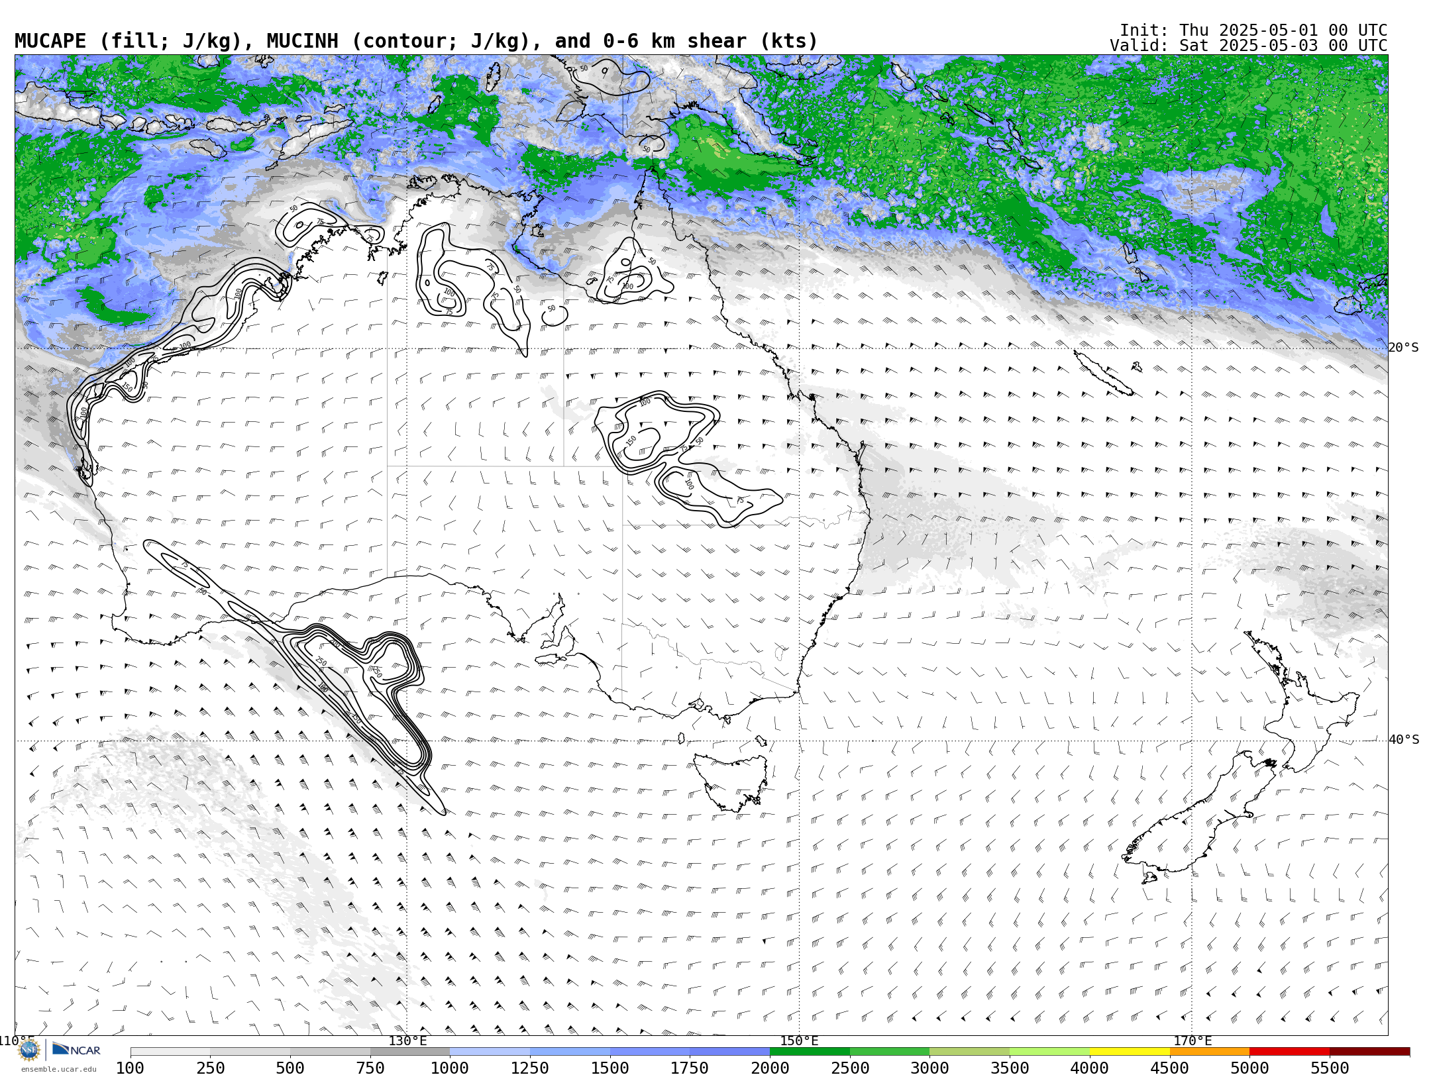Click the colorbar label 1250
Viewport: 1431px width, 1077px height.
530,1068
